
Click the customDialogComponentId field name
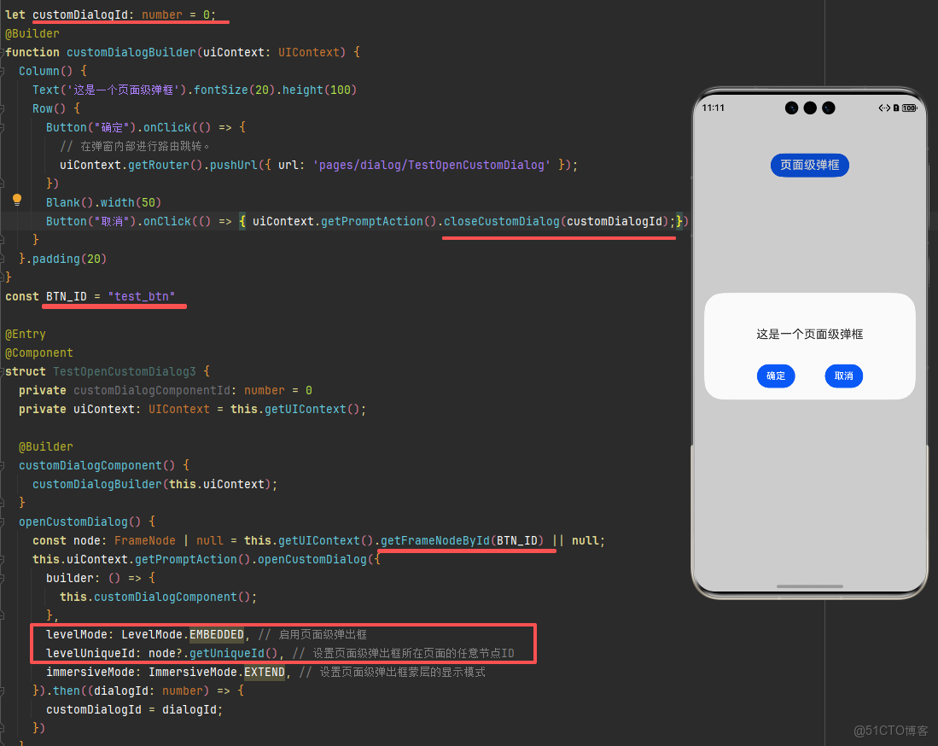click(152, 391)
